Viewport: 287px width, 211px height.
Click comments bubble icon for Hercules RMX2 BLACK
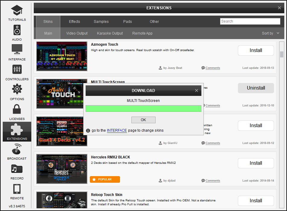(x=203, y=181)
